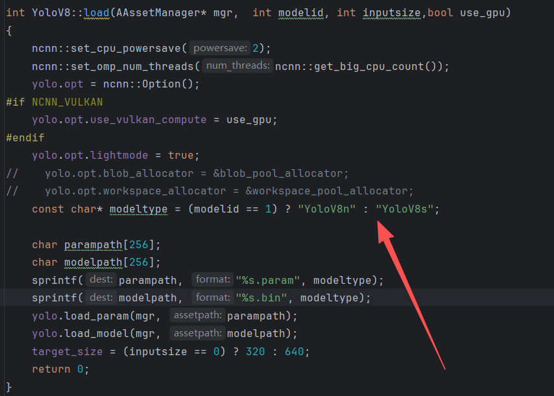The width and height of the screenshot is (554, 396).
Task: Click the #endif directive
Action: (25, 137)
